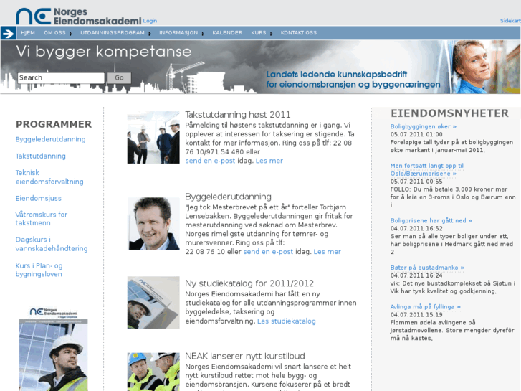Focus the Search input field
521x391 pixels.
tap(61, 78)
